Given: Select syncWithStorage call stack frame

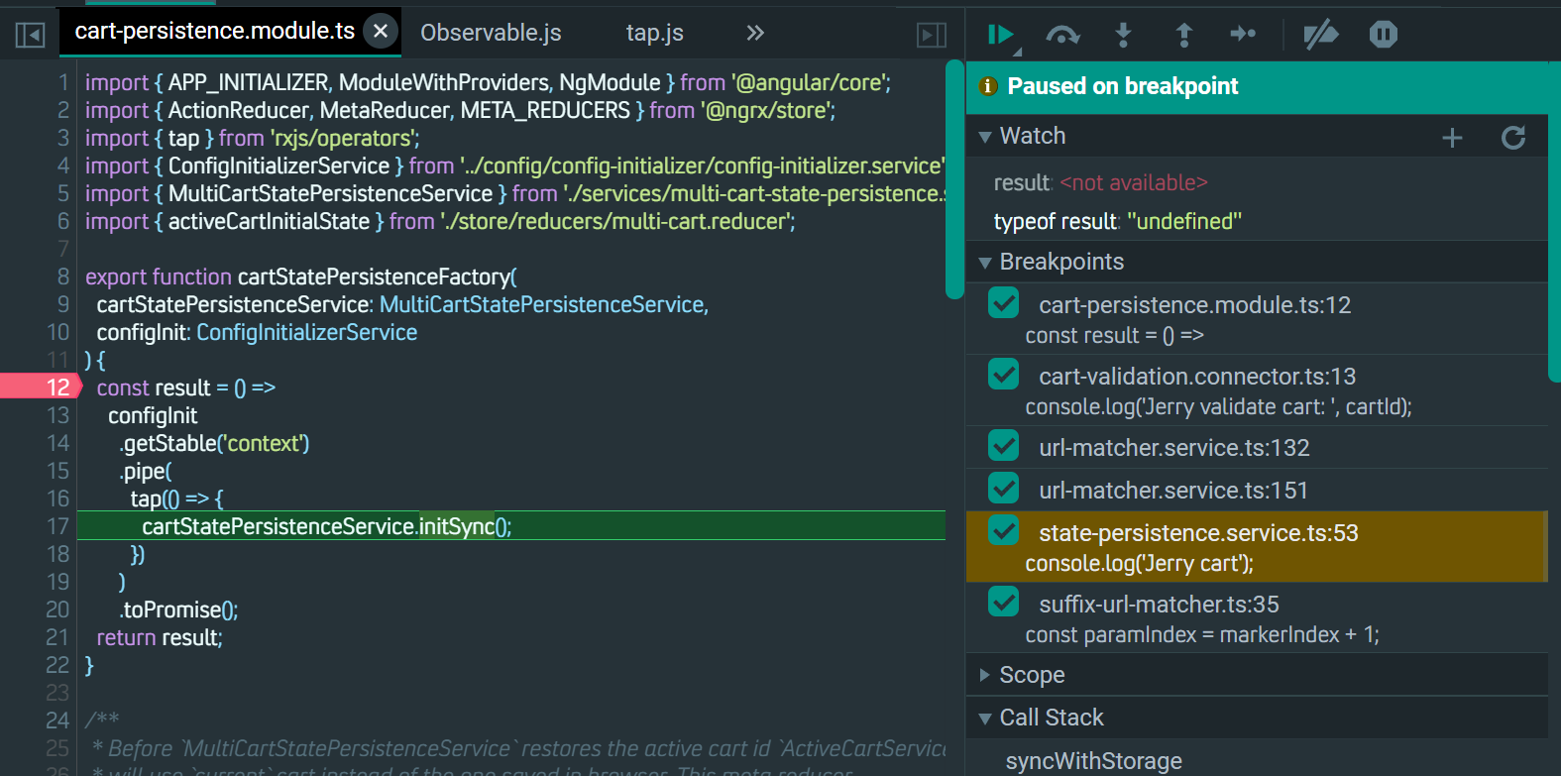Looking at the screenshot, I should [1093, 760].
